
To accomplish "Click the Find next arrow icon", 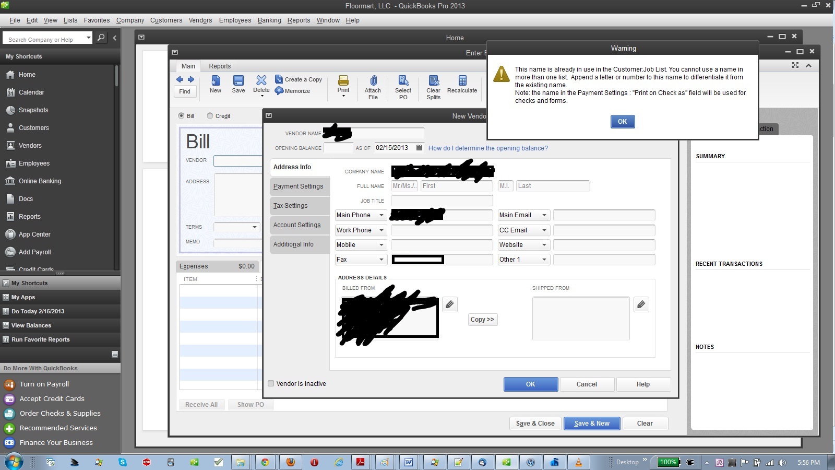I will pos(190,79).
